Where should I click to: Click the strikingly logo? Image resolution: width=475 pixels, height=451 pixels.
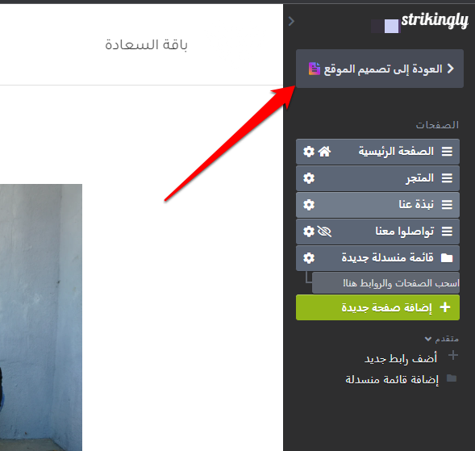[435, 21]
